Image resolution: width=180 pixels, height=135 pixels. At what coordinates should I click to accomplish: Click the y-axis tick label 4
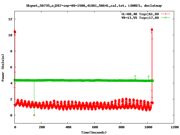pyautogui.click(x=11, y=83)
